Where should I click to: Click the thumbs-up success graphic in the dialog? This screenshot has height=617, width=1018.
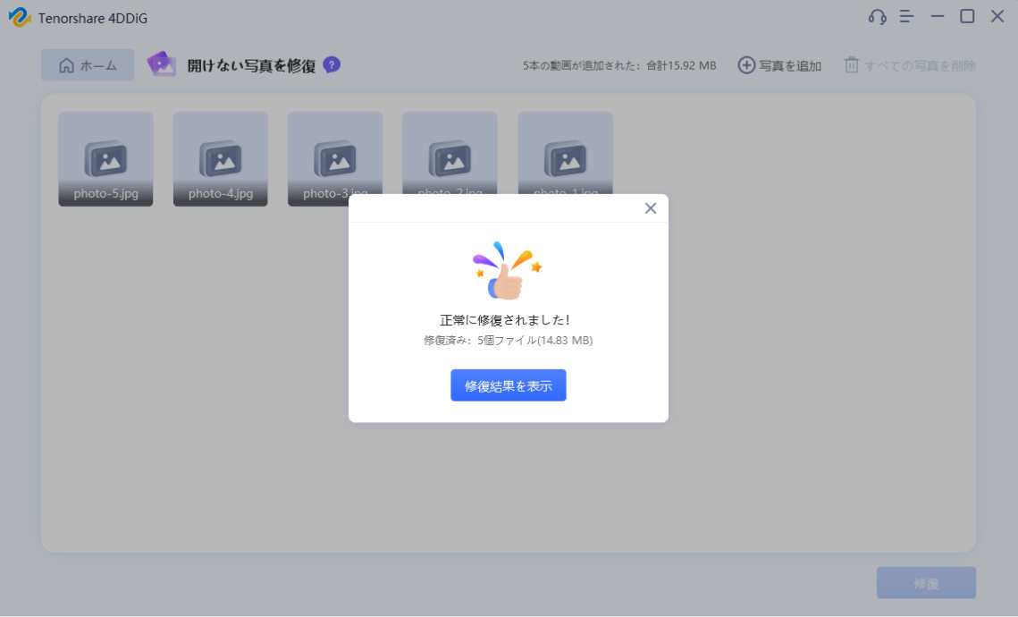508,268
